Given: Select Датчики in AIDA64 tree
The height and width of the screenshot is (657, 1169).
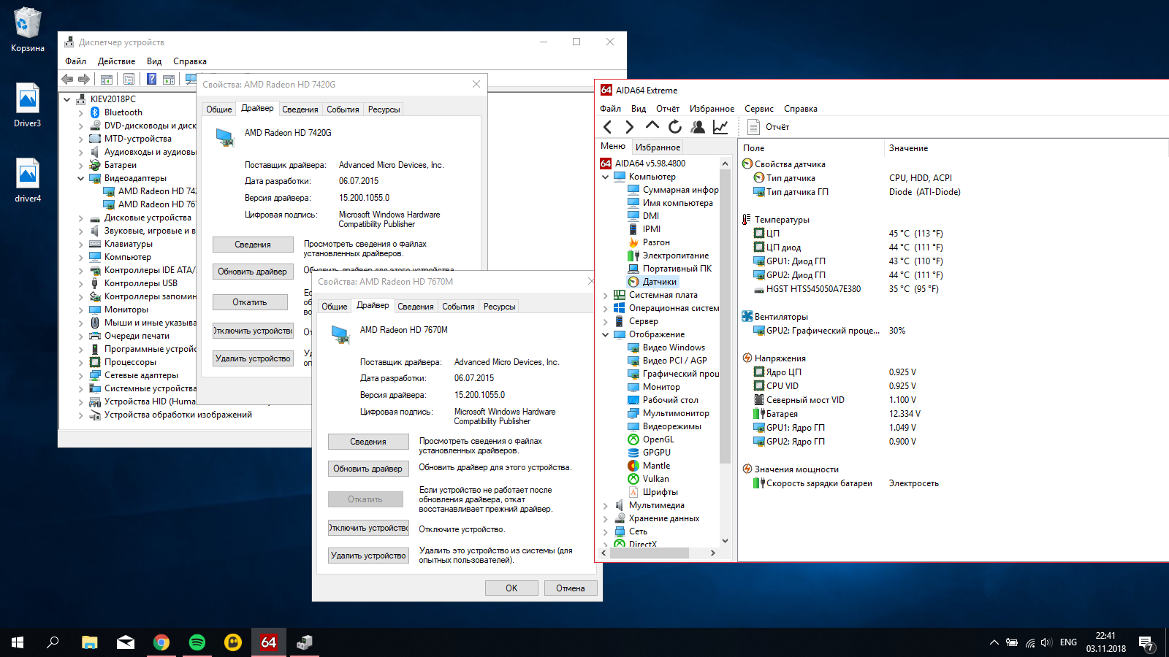Looking at the screenshot, I should point(659,282).
